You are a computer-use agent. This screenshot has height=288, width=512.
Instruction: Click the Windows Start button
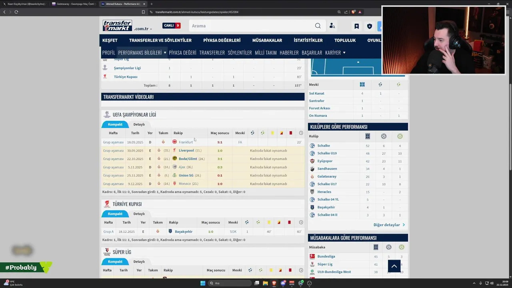(x=202, y=283)
